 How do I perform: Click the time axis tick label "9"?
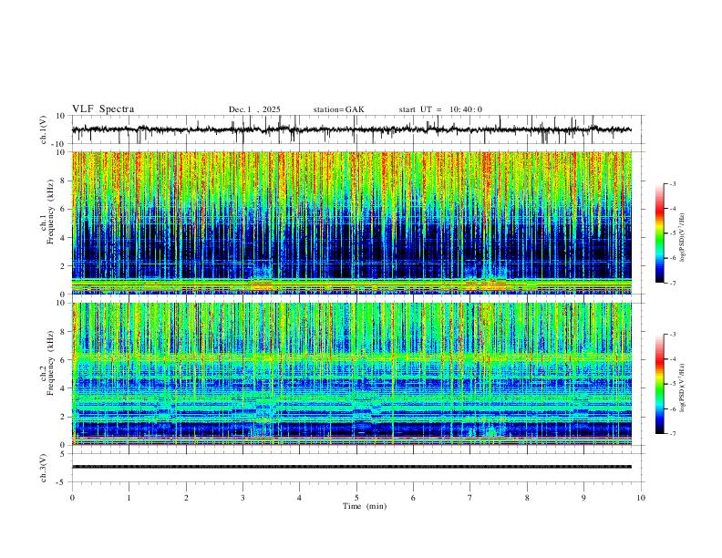pos(583,498)
